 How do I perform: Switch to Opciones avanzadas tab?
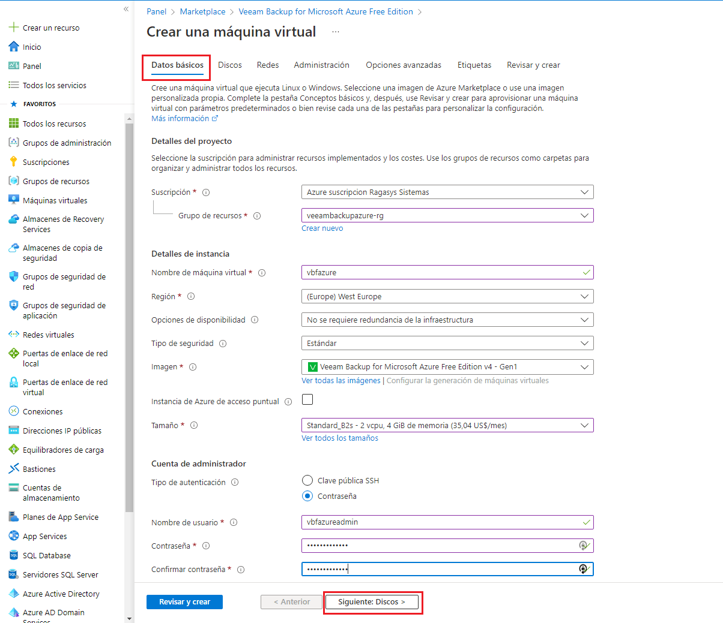[404, 65]
